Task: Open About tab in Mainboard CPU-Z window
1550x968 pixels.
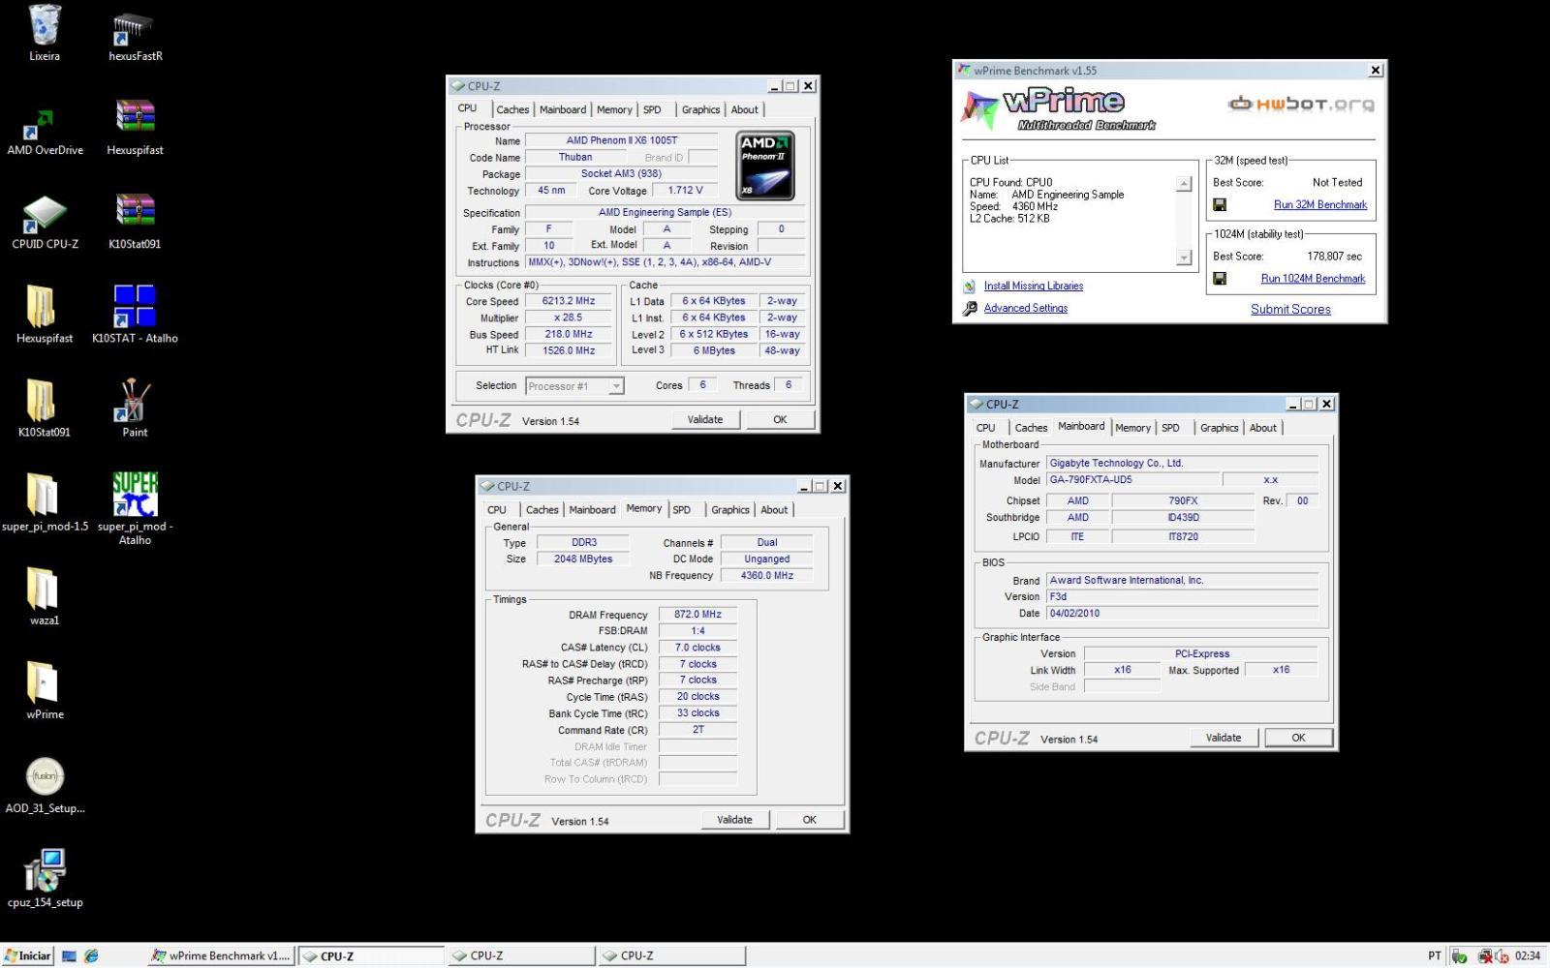Action: pos(1263,428)
